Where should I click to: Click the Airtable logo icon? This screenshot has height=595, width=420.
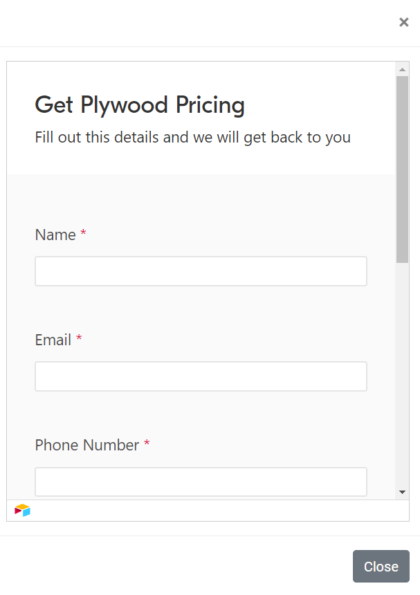pyautogui.click(x=23, y=511)
